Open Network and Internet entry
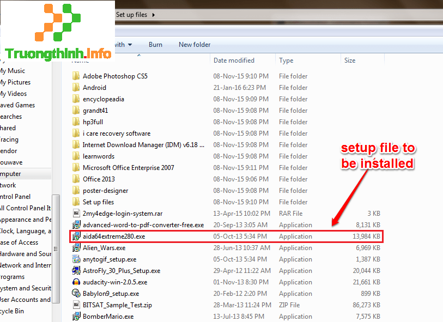Viewport: 443px width, 322px height. [26, 265]
